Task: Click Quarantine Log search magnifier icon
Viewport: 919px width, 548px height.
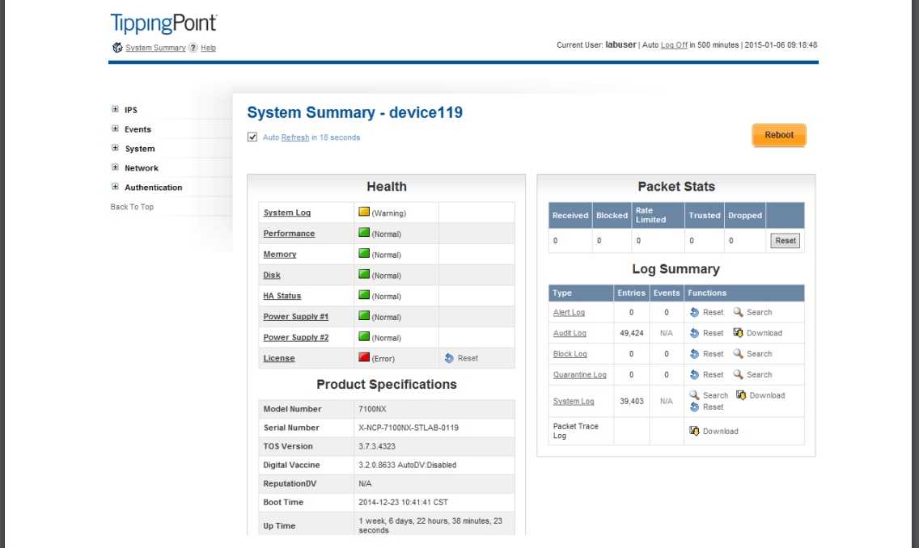Action: [738, 374]
